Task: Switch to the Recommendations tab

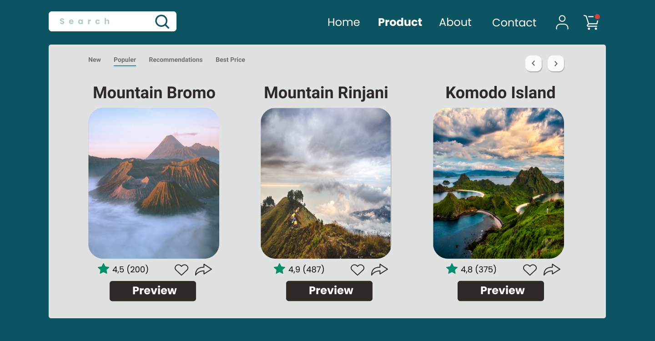Action: tap(176, 60)
